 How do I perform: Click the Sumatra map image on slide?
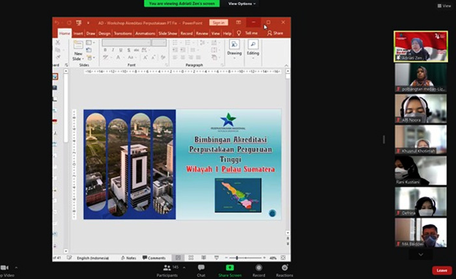(x=238, y=195)
